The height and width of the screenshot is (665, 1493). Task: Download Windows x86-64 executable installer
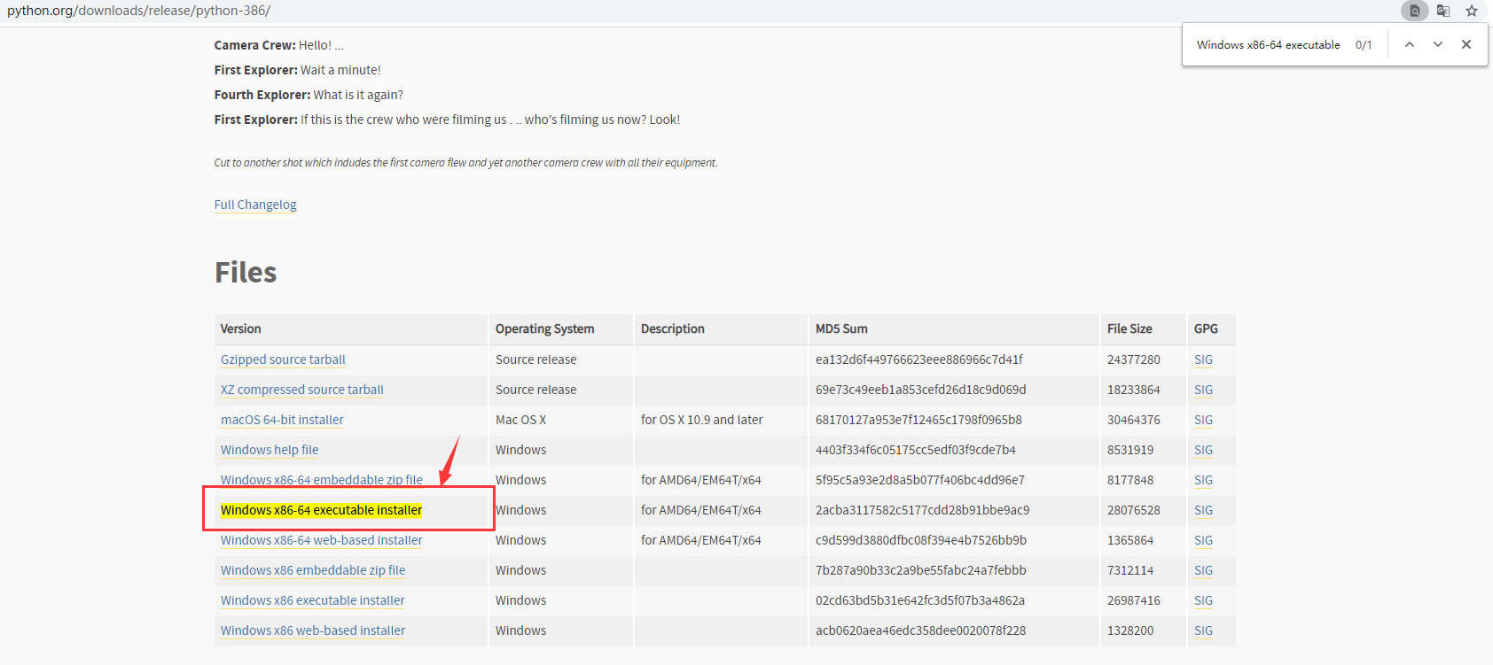coord(321,510)
